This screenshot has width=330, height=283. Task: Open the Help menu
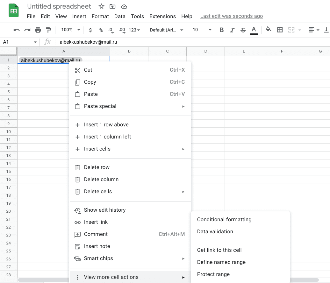coord(187,16)
